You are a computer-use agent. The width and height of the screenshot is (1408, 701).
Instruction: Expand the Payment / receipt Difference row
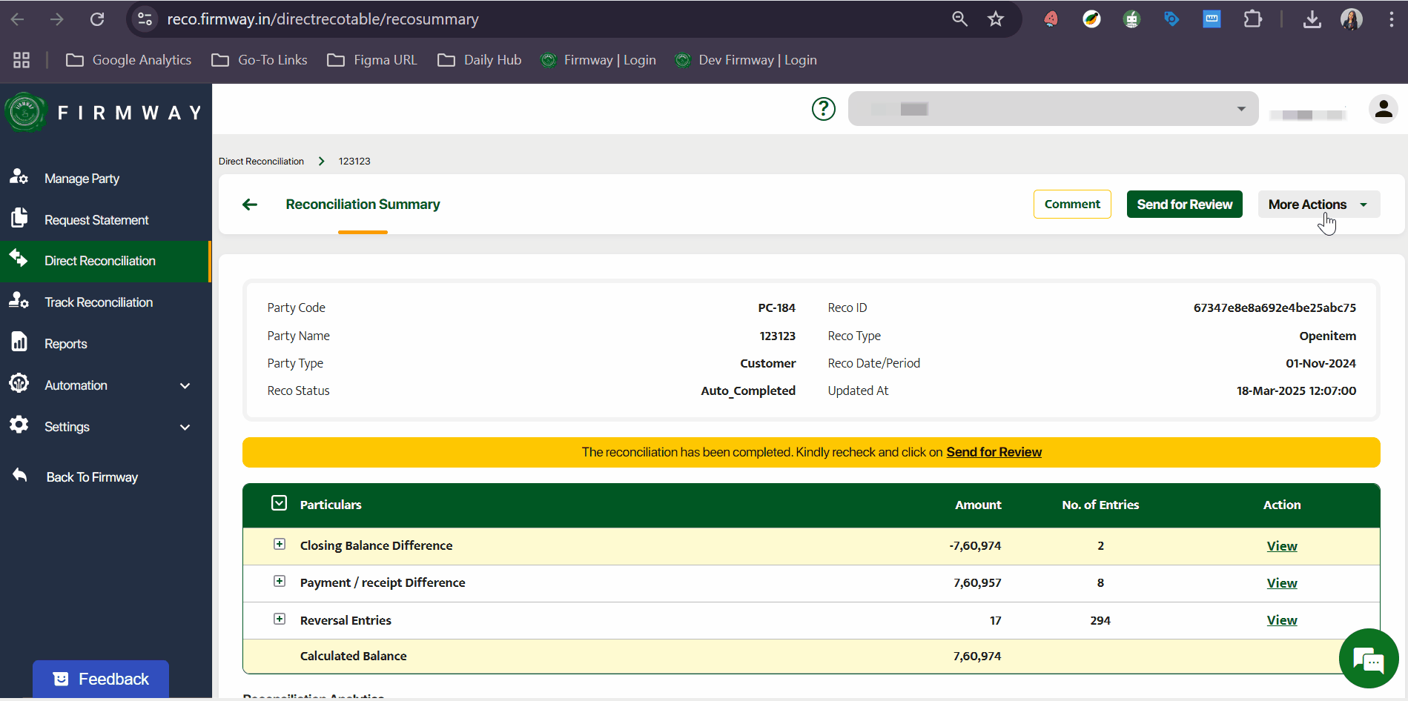[x=280, y=582]
